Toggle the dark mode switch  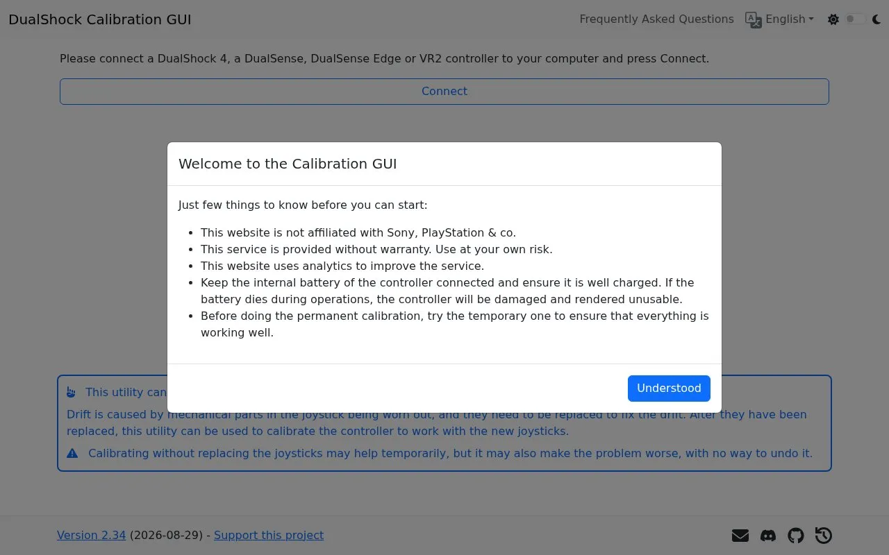pos(855,19)
